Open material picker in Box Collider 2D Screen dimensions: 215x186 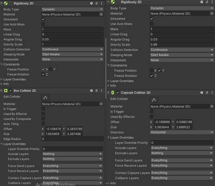click(101, 104)
